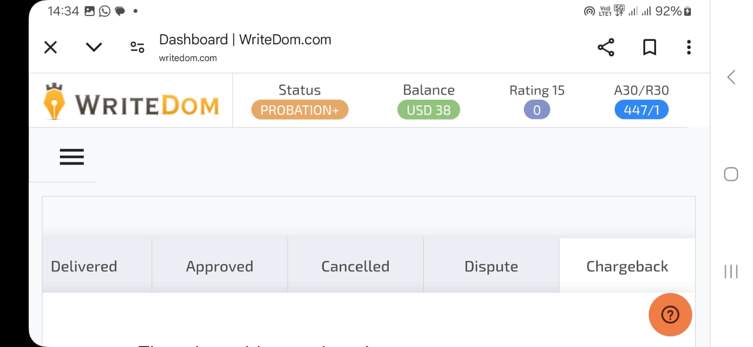Image resolution: width=753 pixels, height=347 pixels.
Task: Select the Chargeback tab
Action: [x=627, y=266]
